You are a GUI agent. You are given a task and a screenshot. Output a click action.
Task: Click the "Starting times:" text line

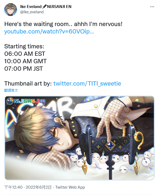click(24, 46)
